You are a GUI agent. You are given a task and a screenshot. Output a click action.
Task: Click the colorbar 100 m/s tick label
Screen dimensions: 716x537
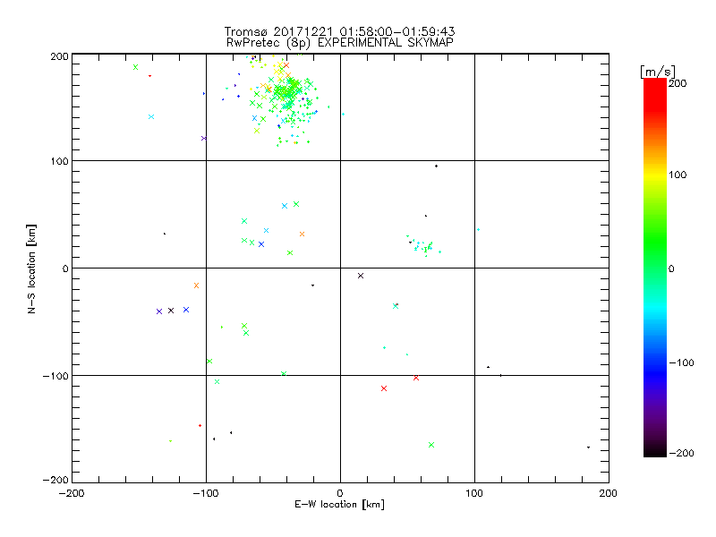coord(678,175)
